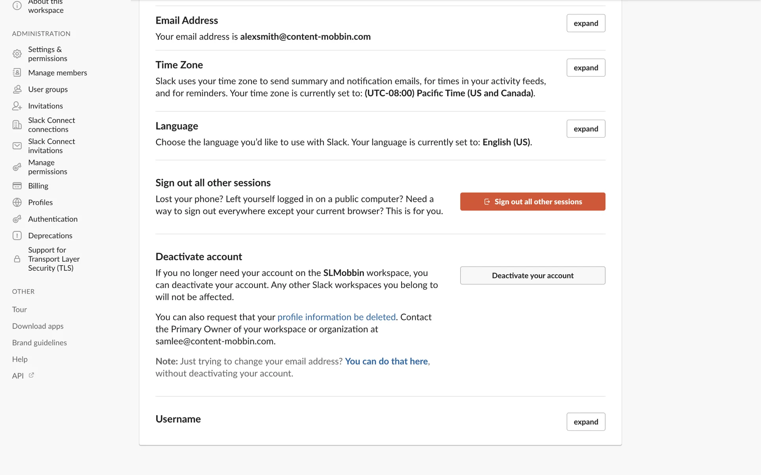Click the Manage members icon
This screenshot has width=761, height=475.
17,72
